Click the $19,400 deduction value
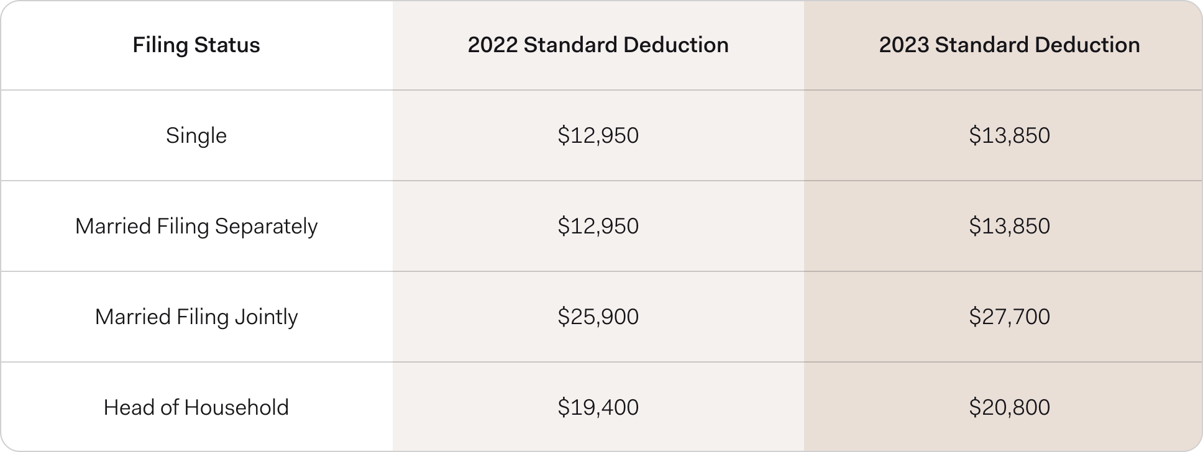The height and width of the screenshot is (452, 1203). pos(598,407)
